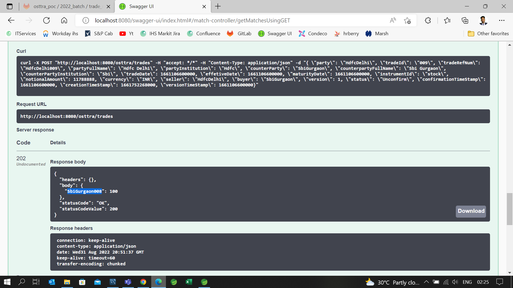This screenshot has height=288, width=513.
Task: Open Edge Settings and more menu
Action: click(502, 21)
